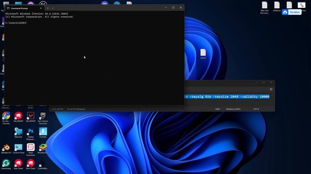Close the Command Prompt window
311x174 pixels.
(x=181, y=8)
